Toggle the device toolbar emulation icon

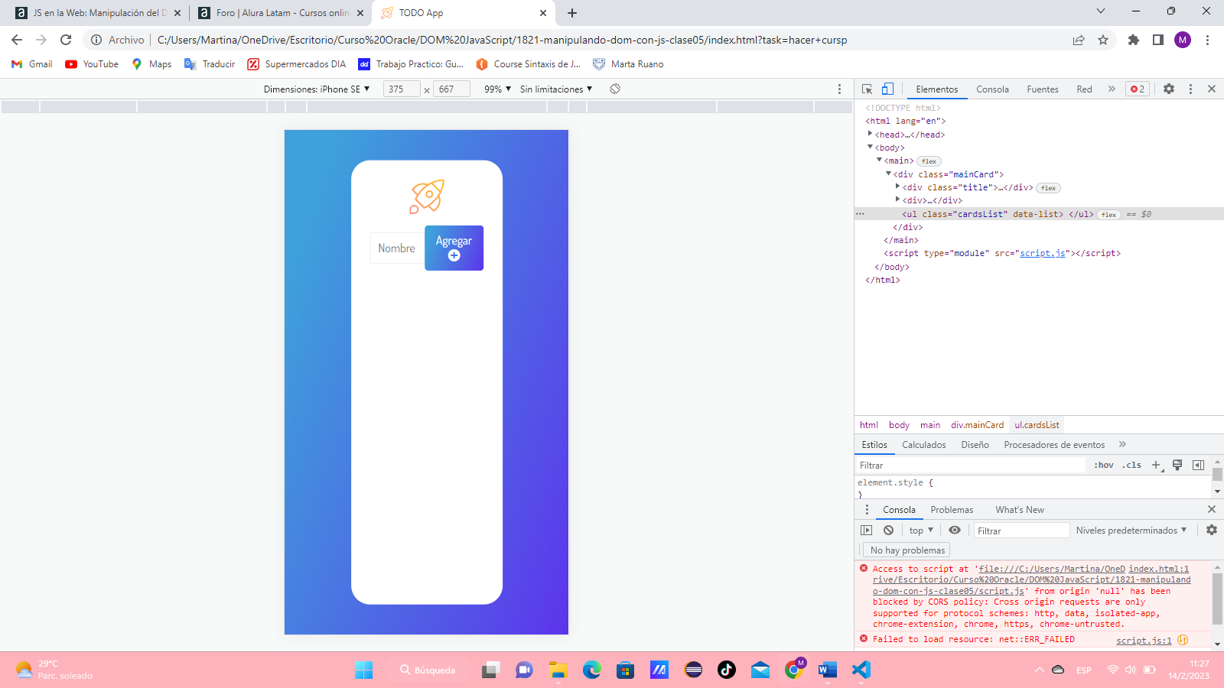[887, 89]
